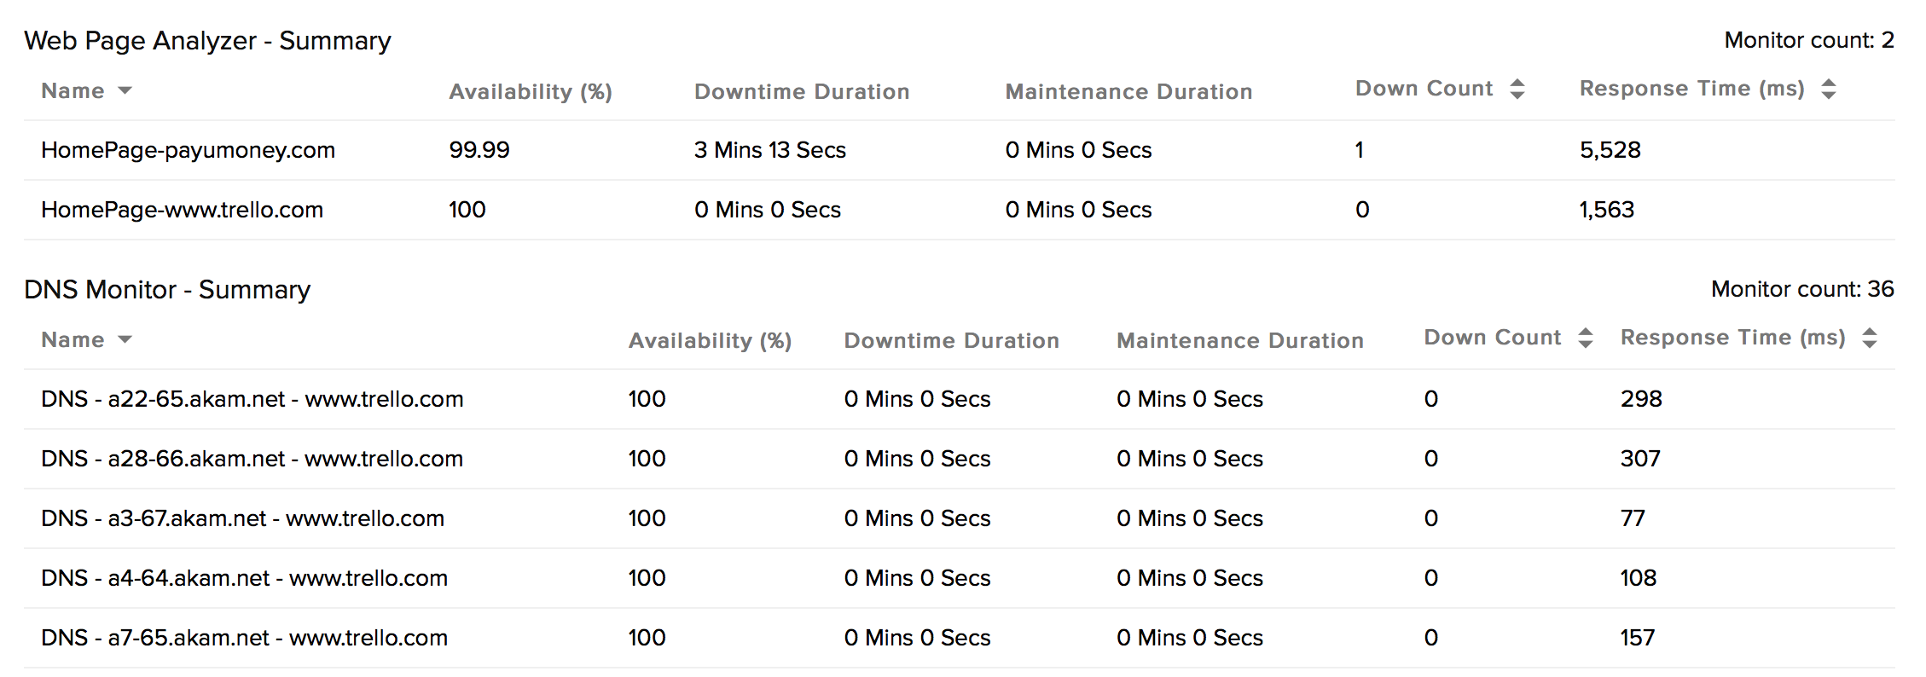The height and width of the screenshot is (677, 1926).
Task: Click Web Page Analyzer - Summary heading
Action: click(x=207, y=40)
